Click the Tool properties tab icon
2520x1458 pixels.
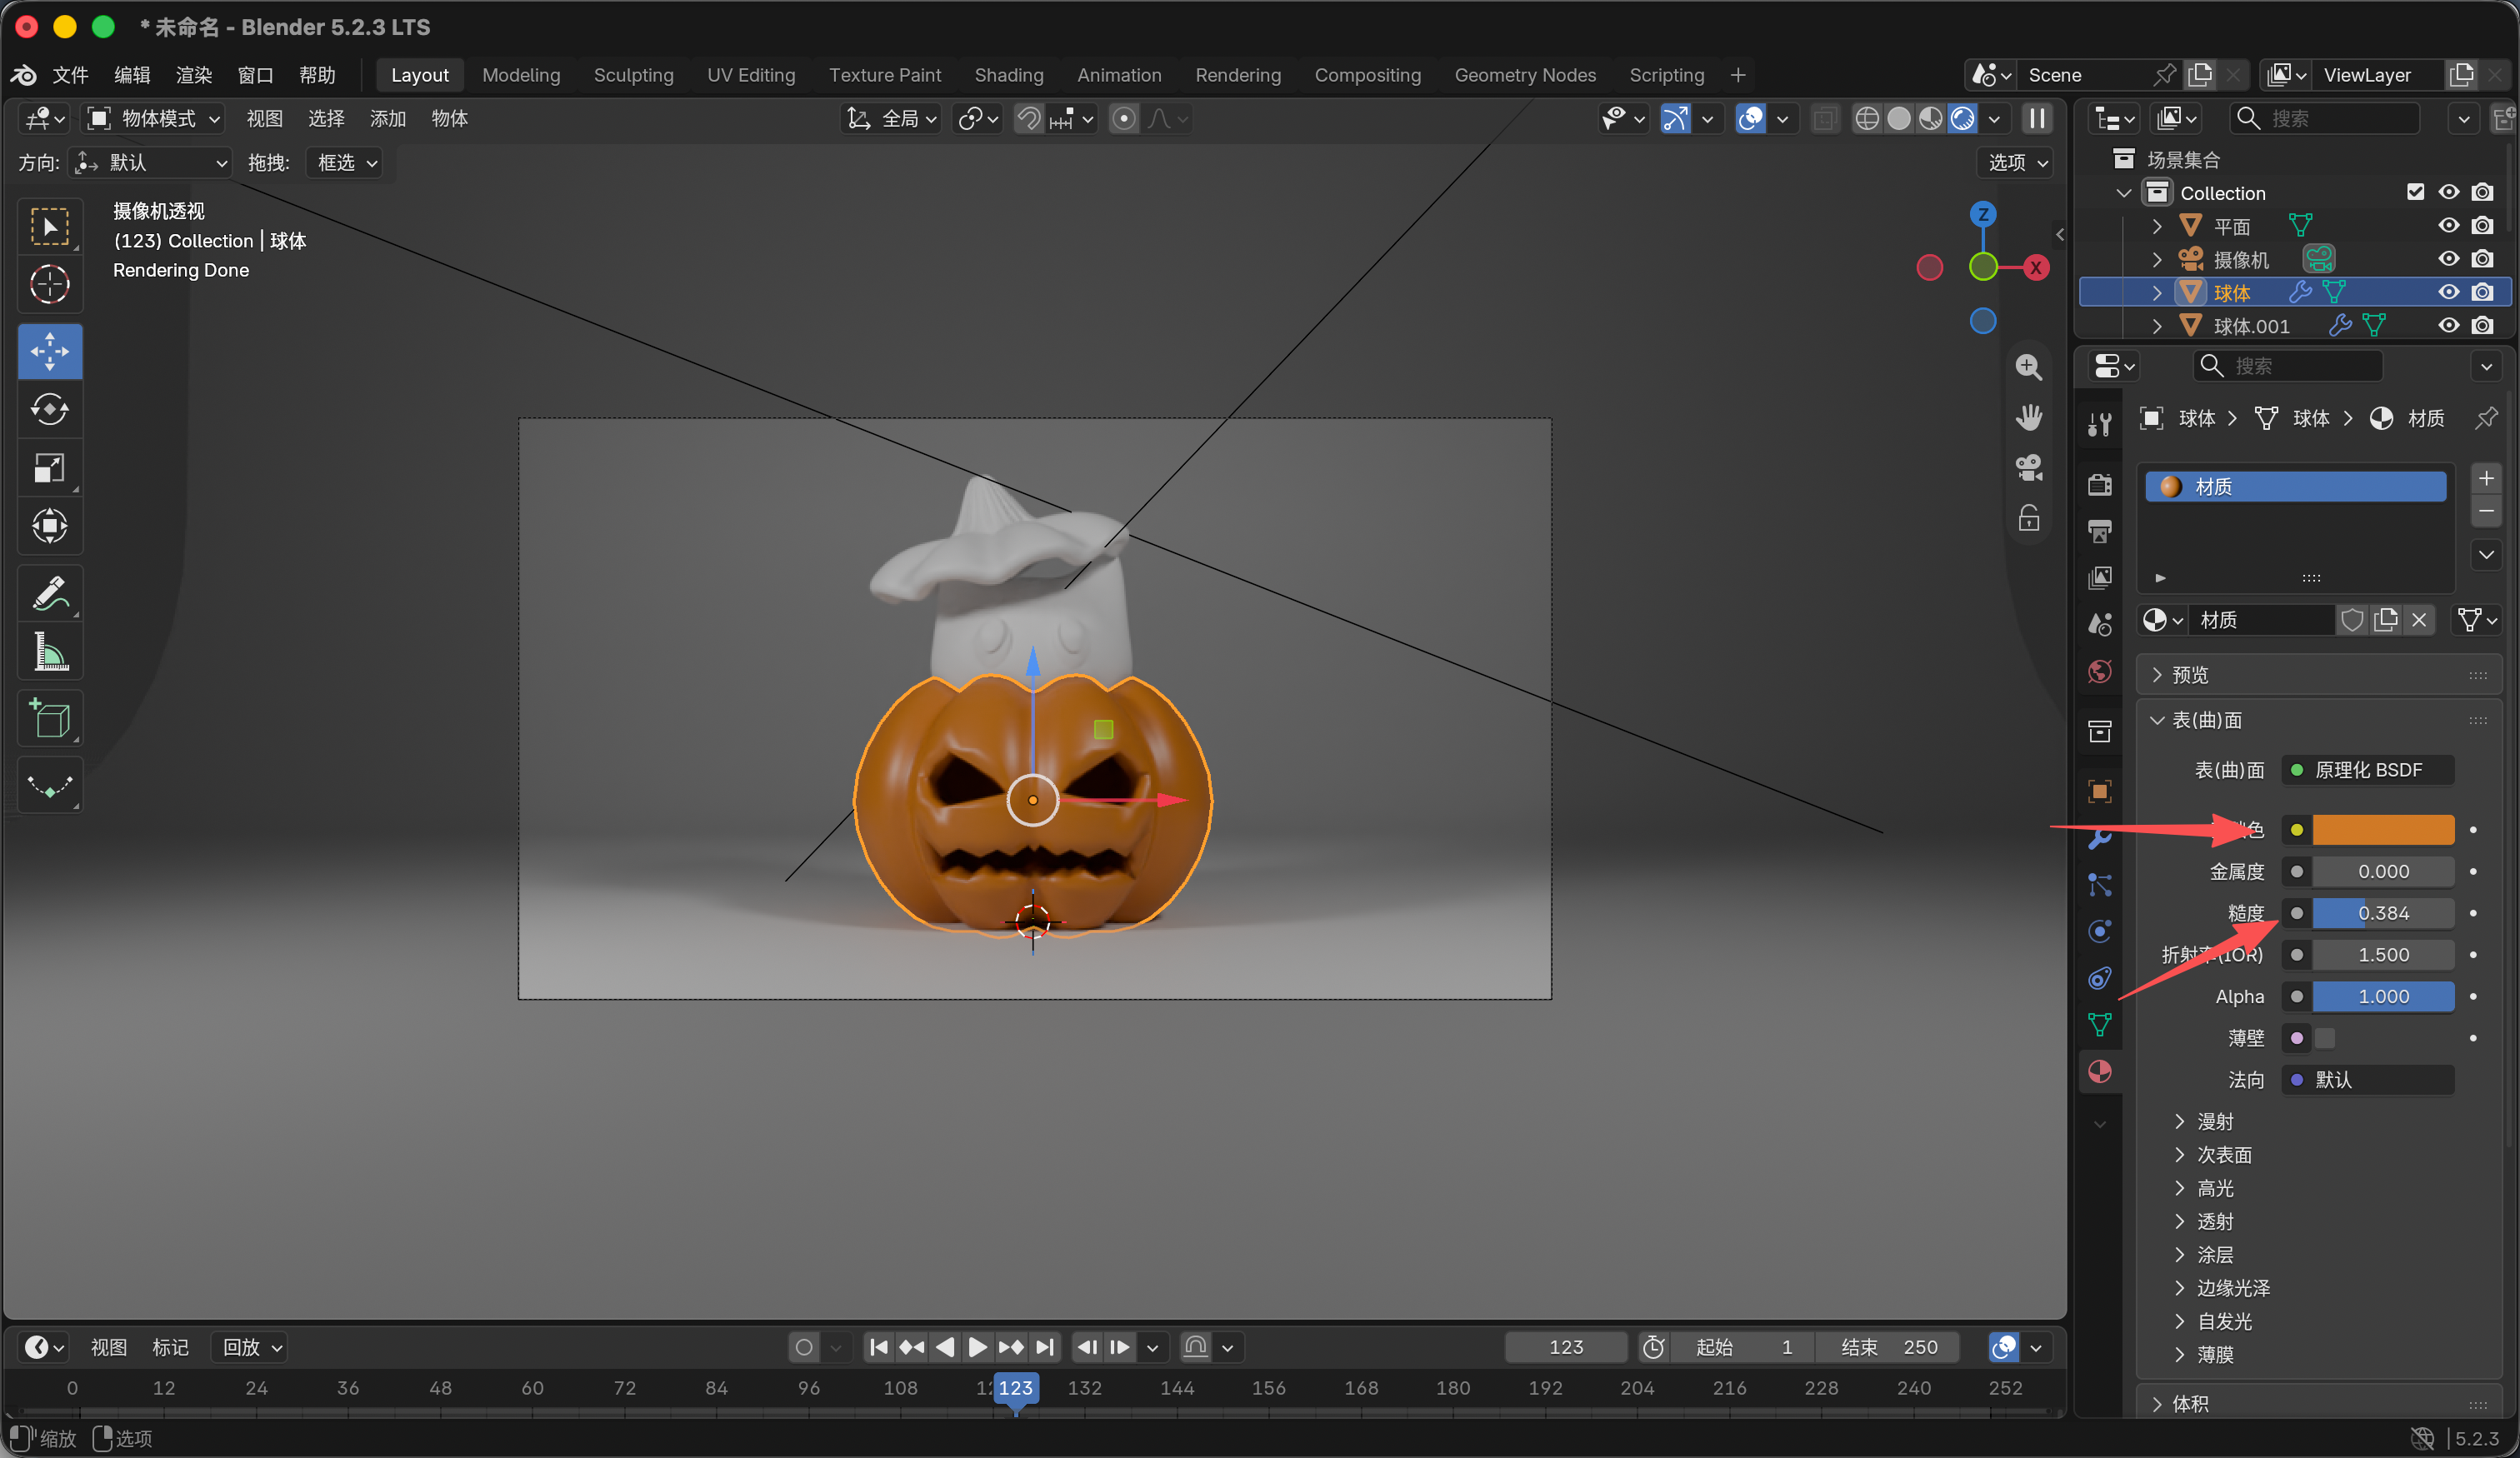click(2099, 424)
